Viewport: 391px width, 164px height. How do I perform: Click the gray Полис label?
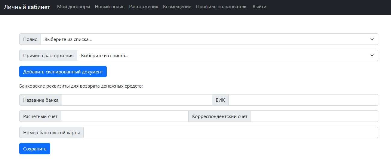point(30,39)
